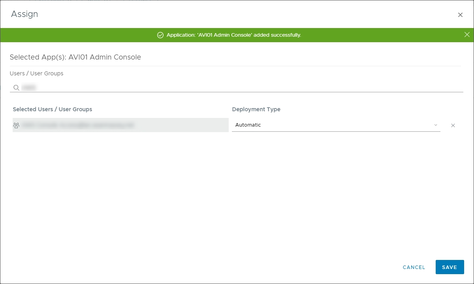Click the Assign dialog title

24,14
